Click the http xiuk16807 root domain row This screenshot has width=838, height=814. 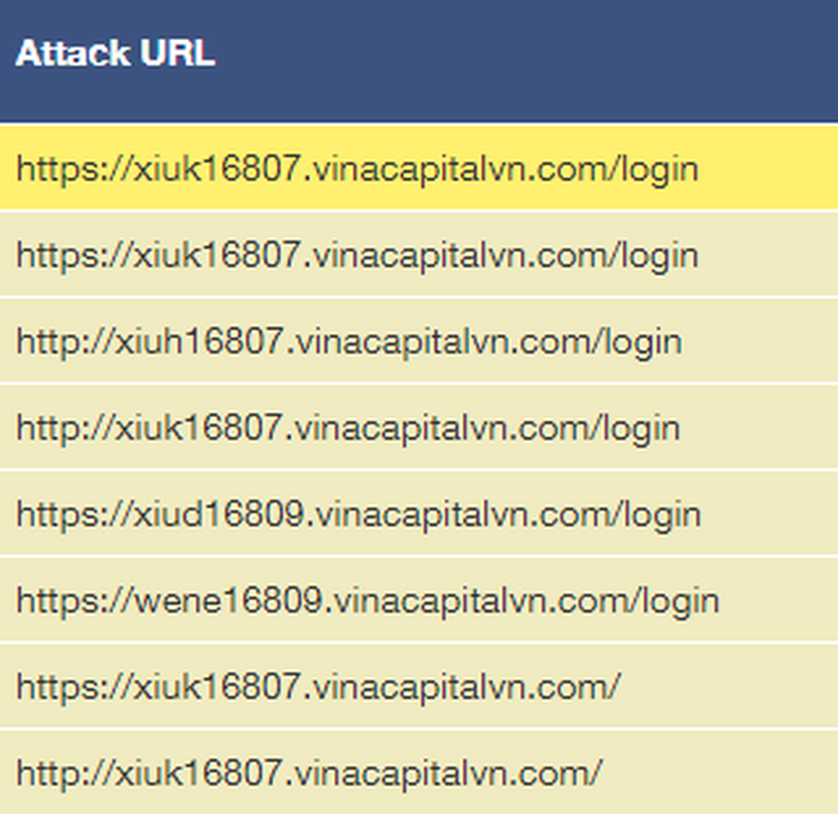419,772
